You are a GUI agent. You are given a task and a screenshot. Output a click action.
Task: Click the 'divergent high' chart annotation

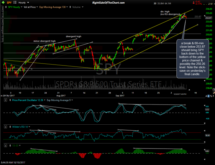coord(74,37)
